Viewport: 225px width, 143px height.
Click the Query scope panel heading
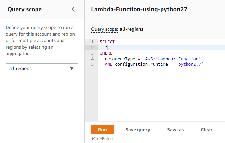[x=25, y=10]
